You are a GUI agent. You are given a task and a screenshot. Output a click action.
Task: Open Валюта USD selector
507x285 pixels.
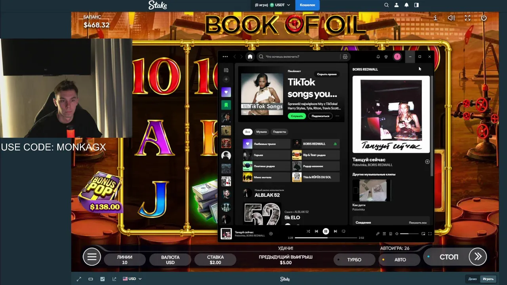tap(170, 260)
